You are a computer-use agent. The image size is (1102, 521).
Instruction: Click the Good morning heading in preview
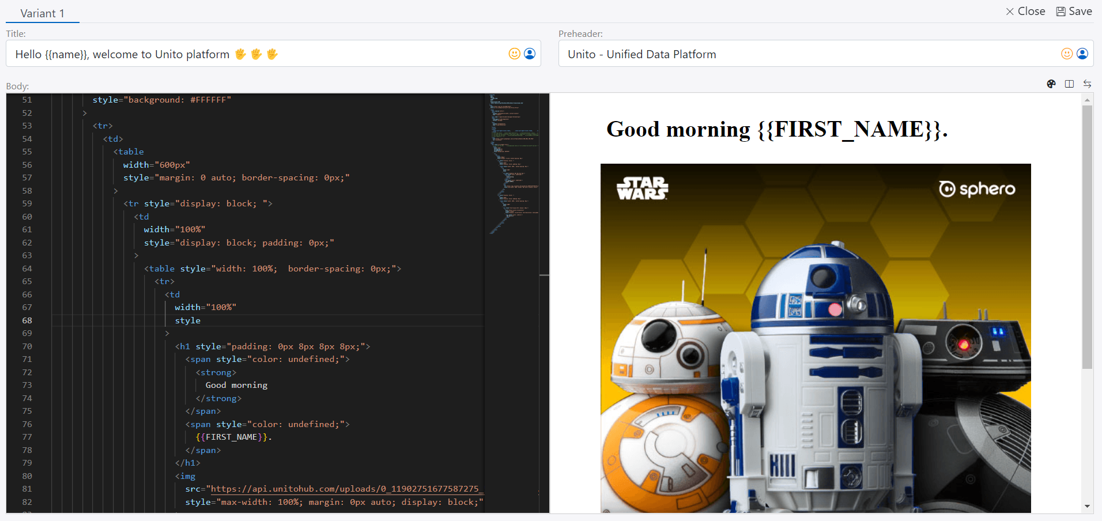coord(776,130)
